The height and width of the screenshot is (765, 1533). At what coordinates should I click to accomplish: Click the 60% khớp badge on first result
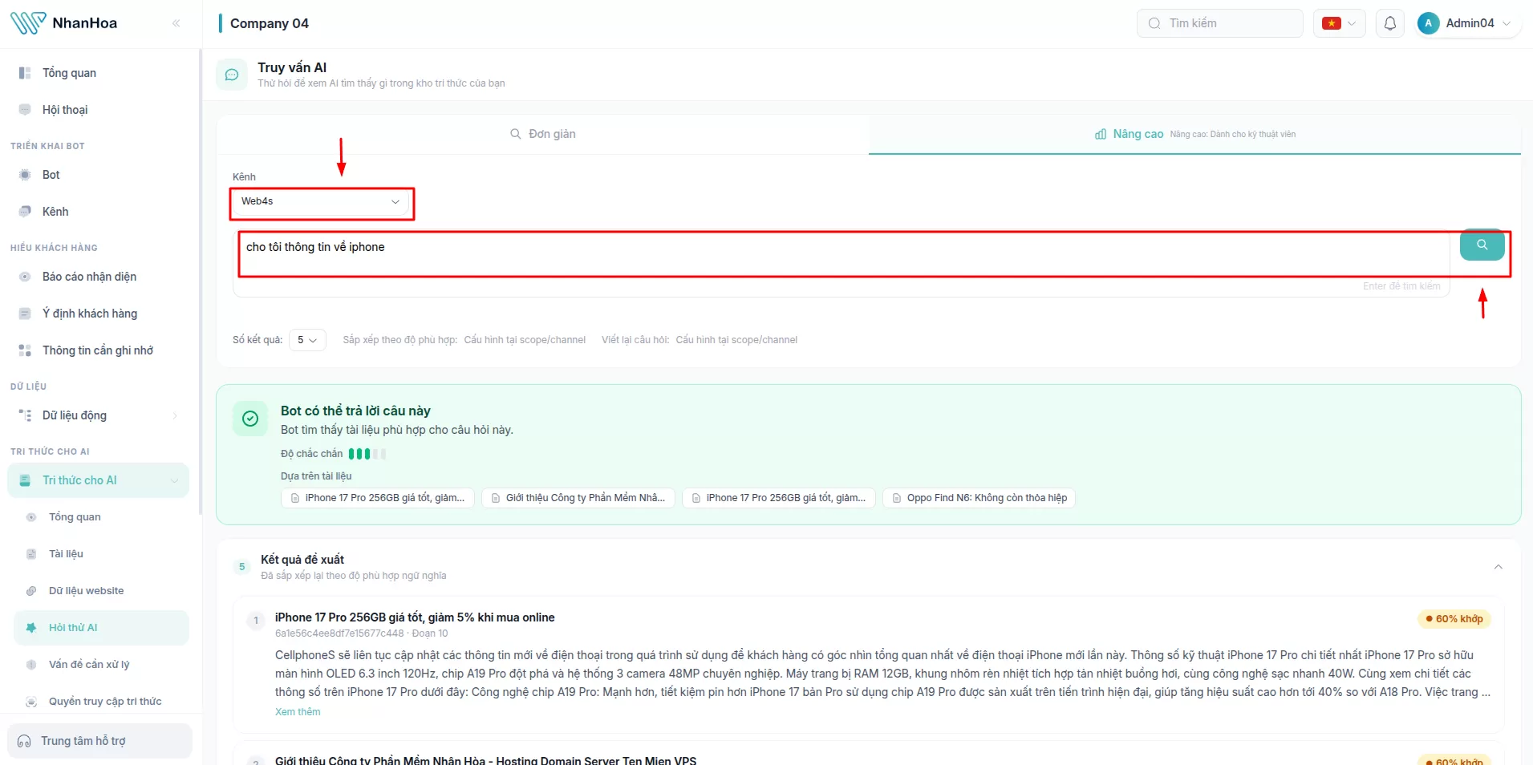1454,619
